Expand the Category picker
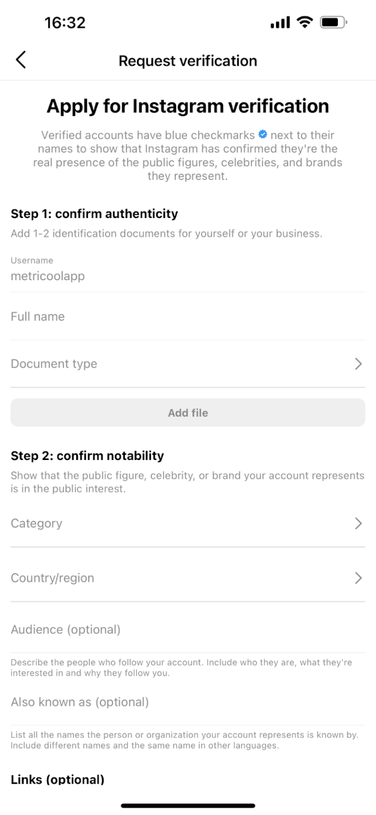This screenshot has width=376, height=815. coord(187,524)
